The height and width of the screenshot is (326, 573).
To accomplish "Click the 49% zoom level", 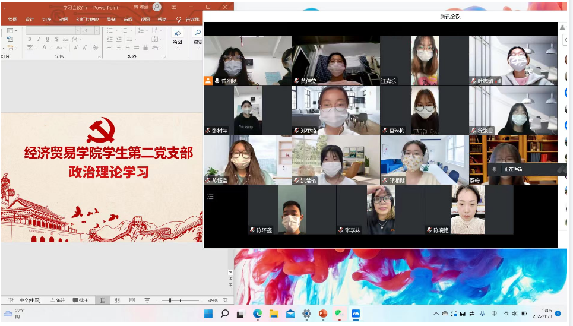I will coord(213,300).
